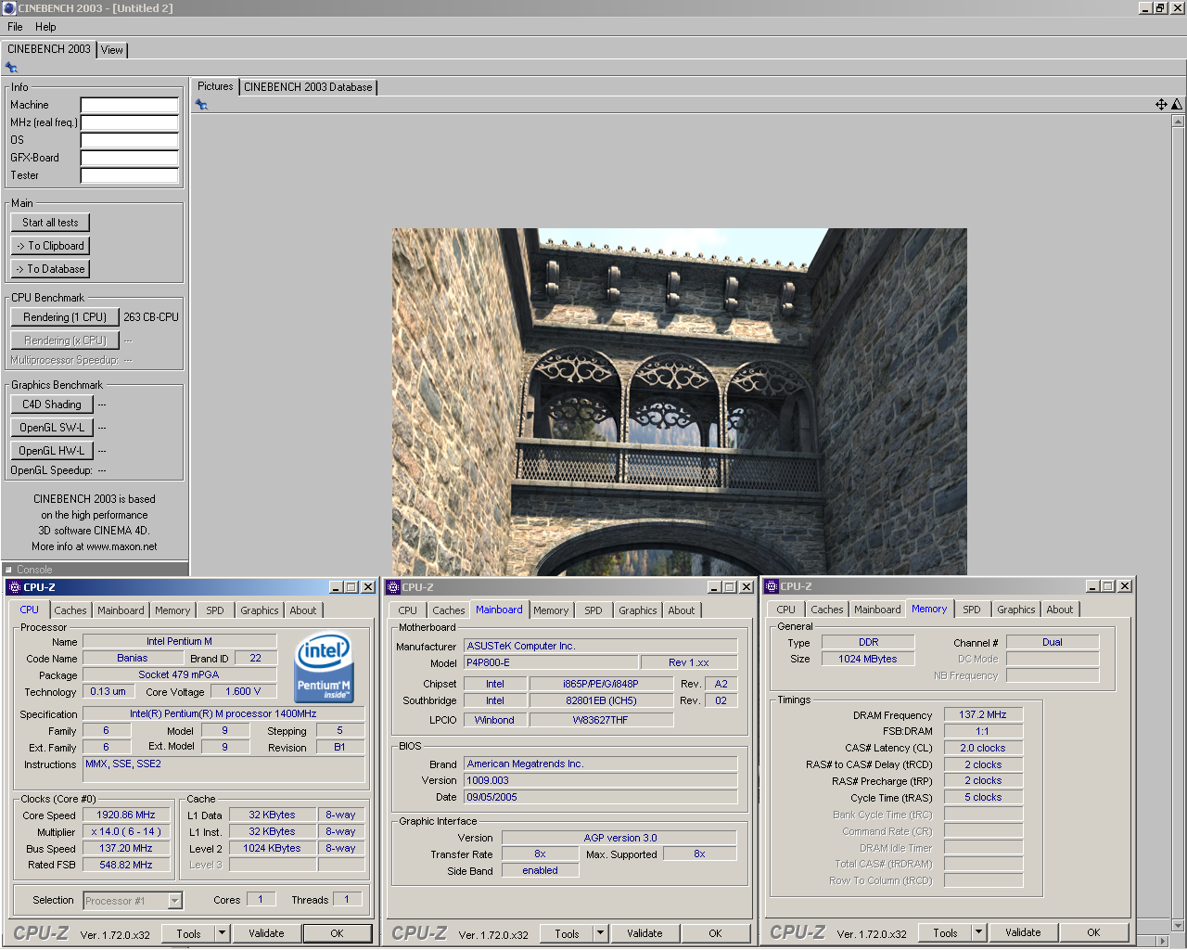This screenshot has height=950, width=1187.
Task: Open Tools dropdown arrow in Memory CPU-Z window
Action: click(978, 932)
